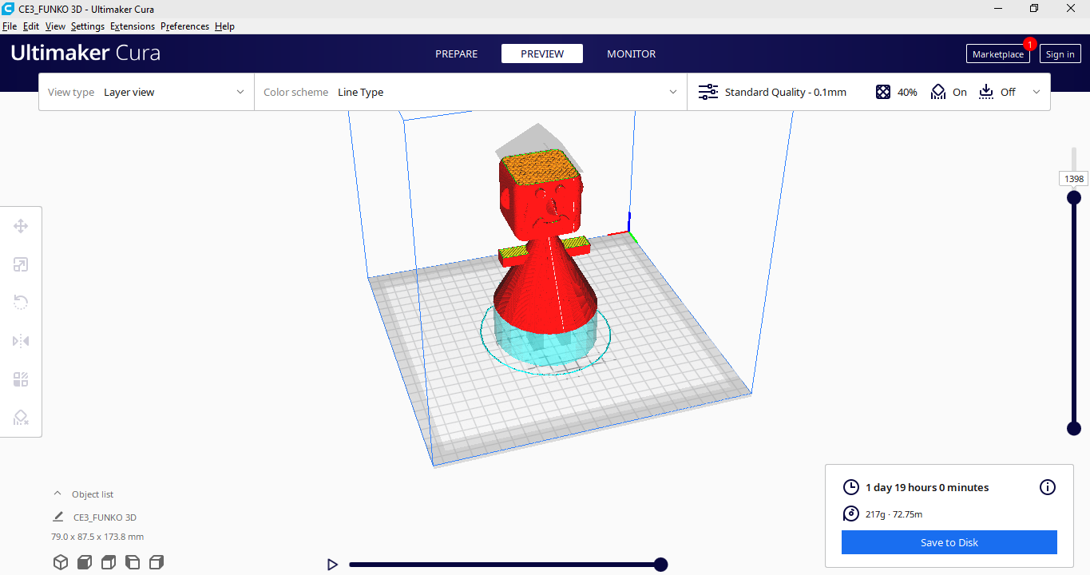This screenshot has height=575, width=1090.
Task: Select the Rotate tool in left toolbar
Action: point(21,302)
